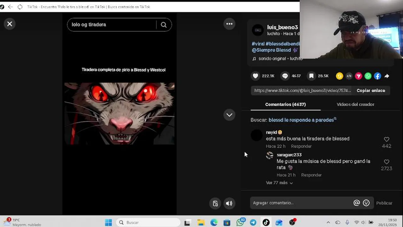
Task: Open Microsoft Edge from the taskbar
Action: 214,223
